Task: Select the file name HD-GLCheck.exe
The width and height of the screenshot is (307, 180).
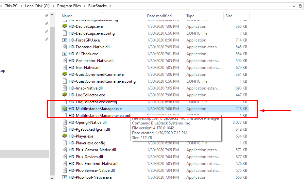Action: point(83,54)
